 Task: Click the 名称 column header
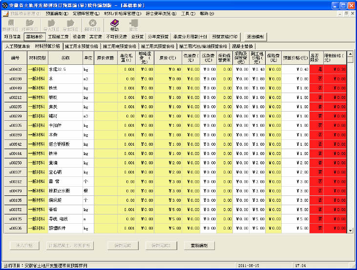click(x=65, y=58)
